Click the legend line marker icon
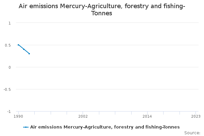Viewport: 204px width, 136px height. (26, 127)
